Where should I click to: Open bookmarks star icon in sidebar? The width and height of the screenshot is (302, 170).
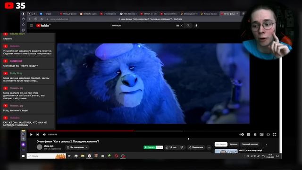(23, 25)
